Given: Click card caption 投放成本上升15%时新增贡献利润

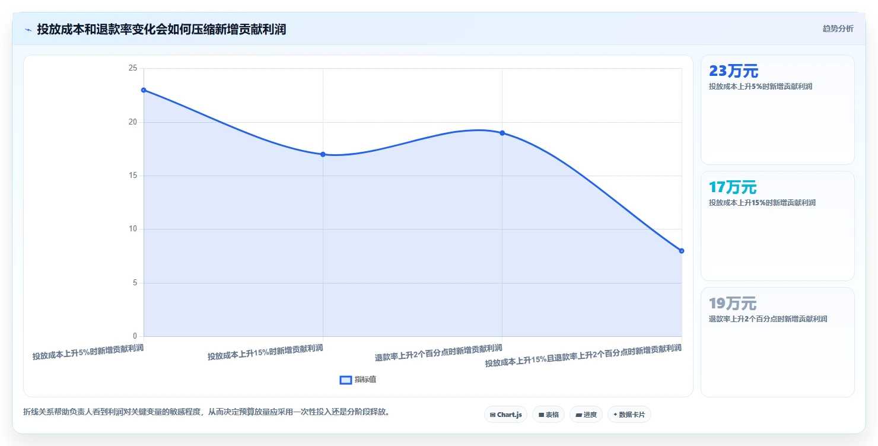Looking at the screenshot, I should tap(762, 203).
